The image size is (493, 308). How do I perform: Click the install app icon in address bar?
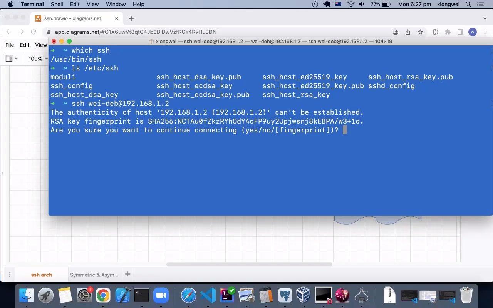pos(396,32)
